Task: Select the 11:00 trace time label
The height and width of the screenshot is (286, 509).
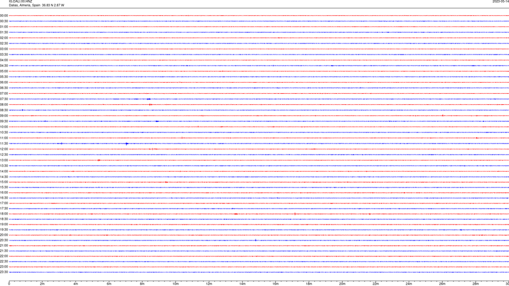Action: pyautogui.click(x=4, y=138)
